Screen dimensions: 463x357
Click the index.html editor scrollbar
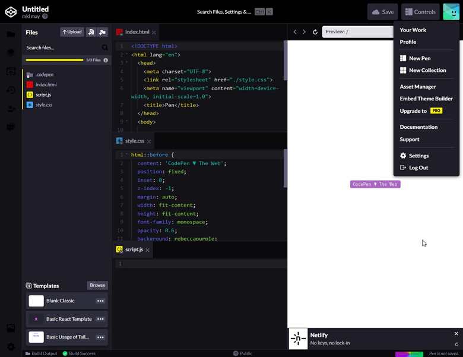pos(286,61)
